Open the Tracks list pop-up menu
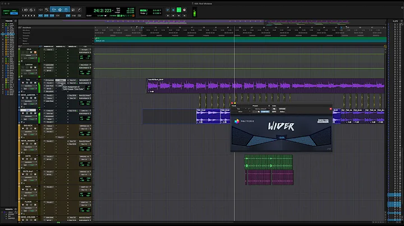The image size is (404, 226). (16, 21)
